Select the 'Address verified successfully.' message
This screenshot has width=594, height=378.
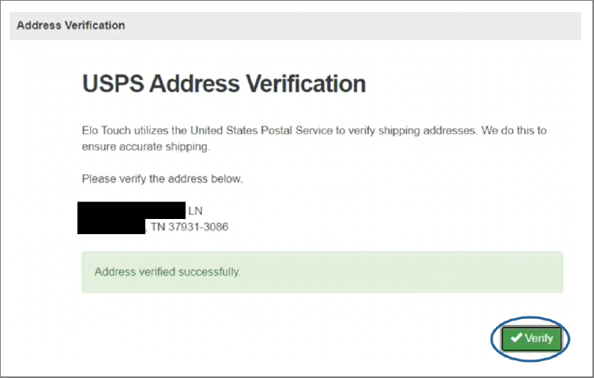pyautogui.click(x=168, y=272)
